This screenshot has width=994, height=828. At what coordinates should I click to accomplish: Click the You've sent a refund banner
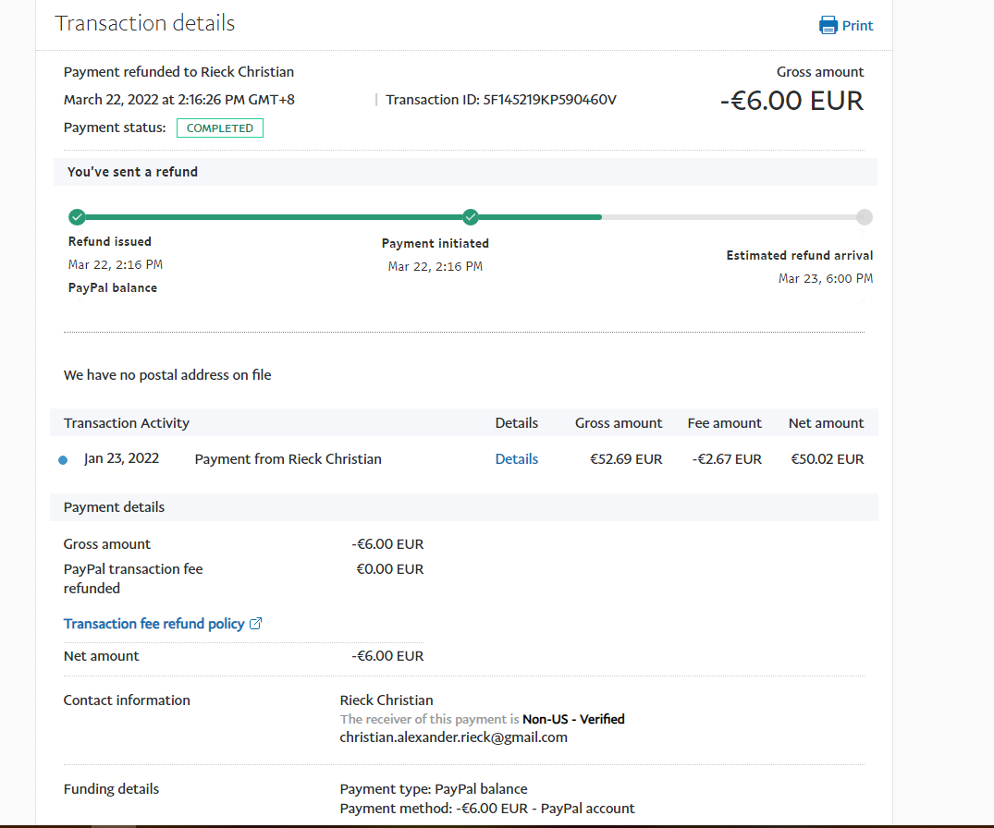coord(132,172)
